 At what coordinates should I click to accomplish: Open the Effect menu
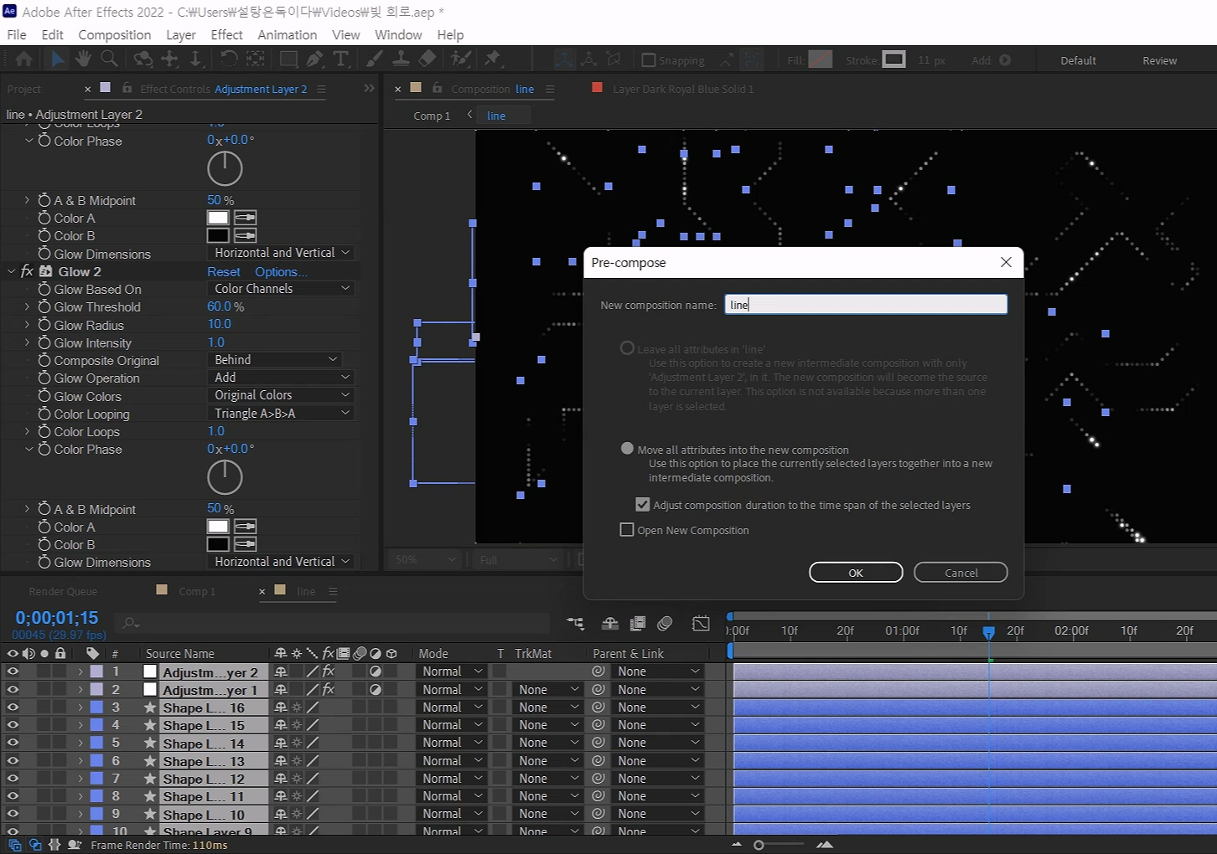point(226,34)
